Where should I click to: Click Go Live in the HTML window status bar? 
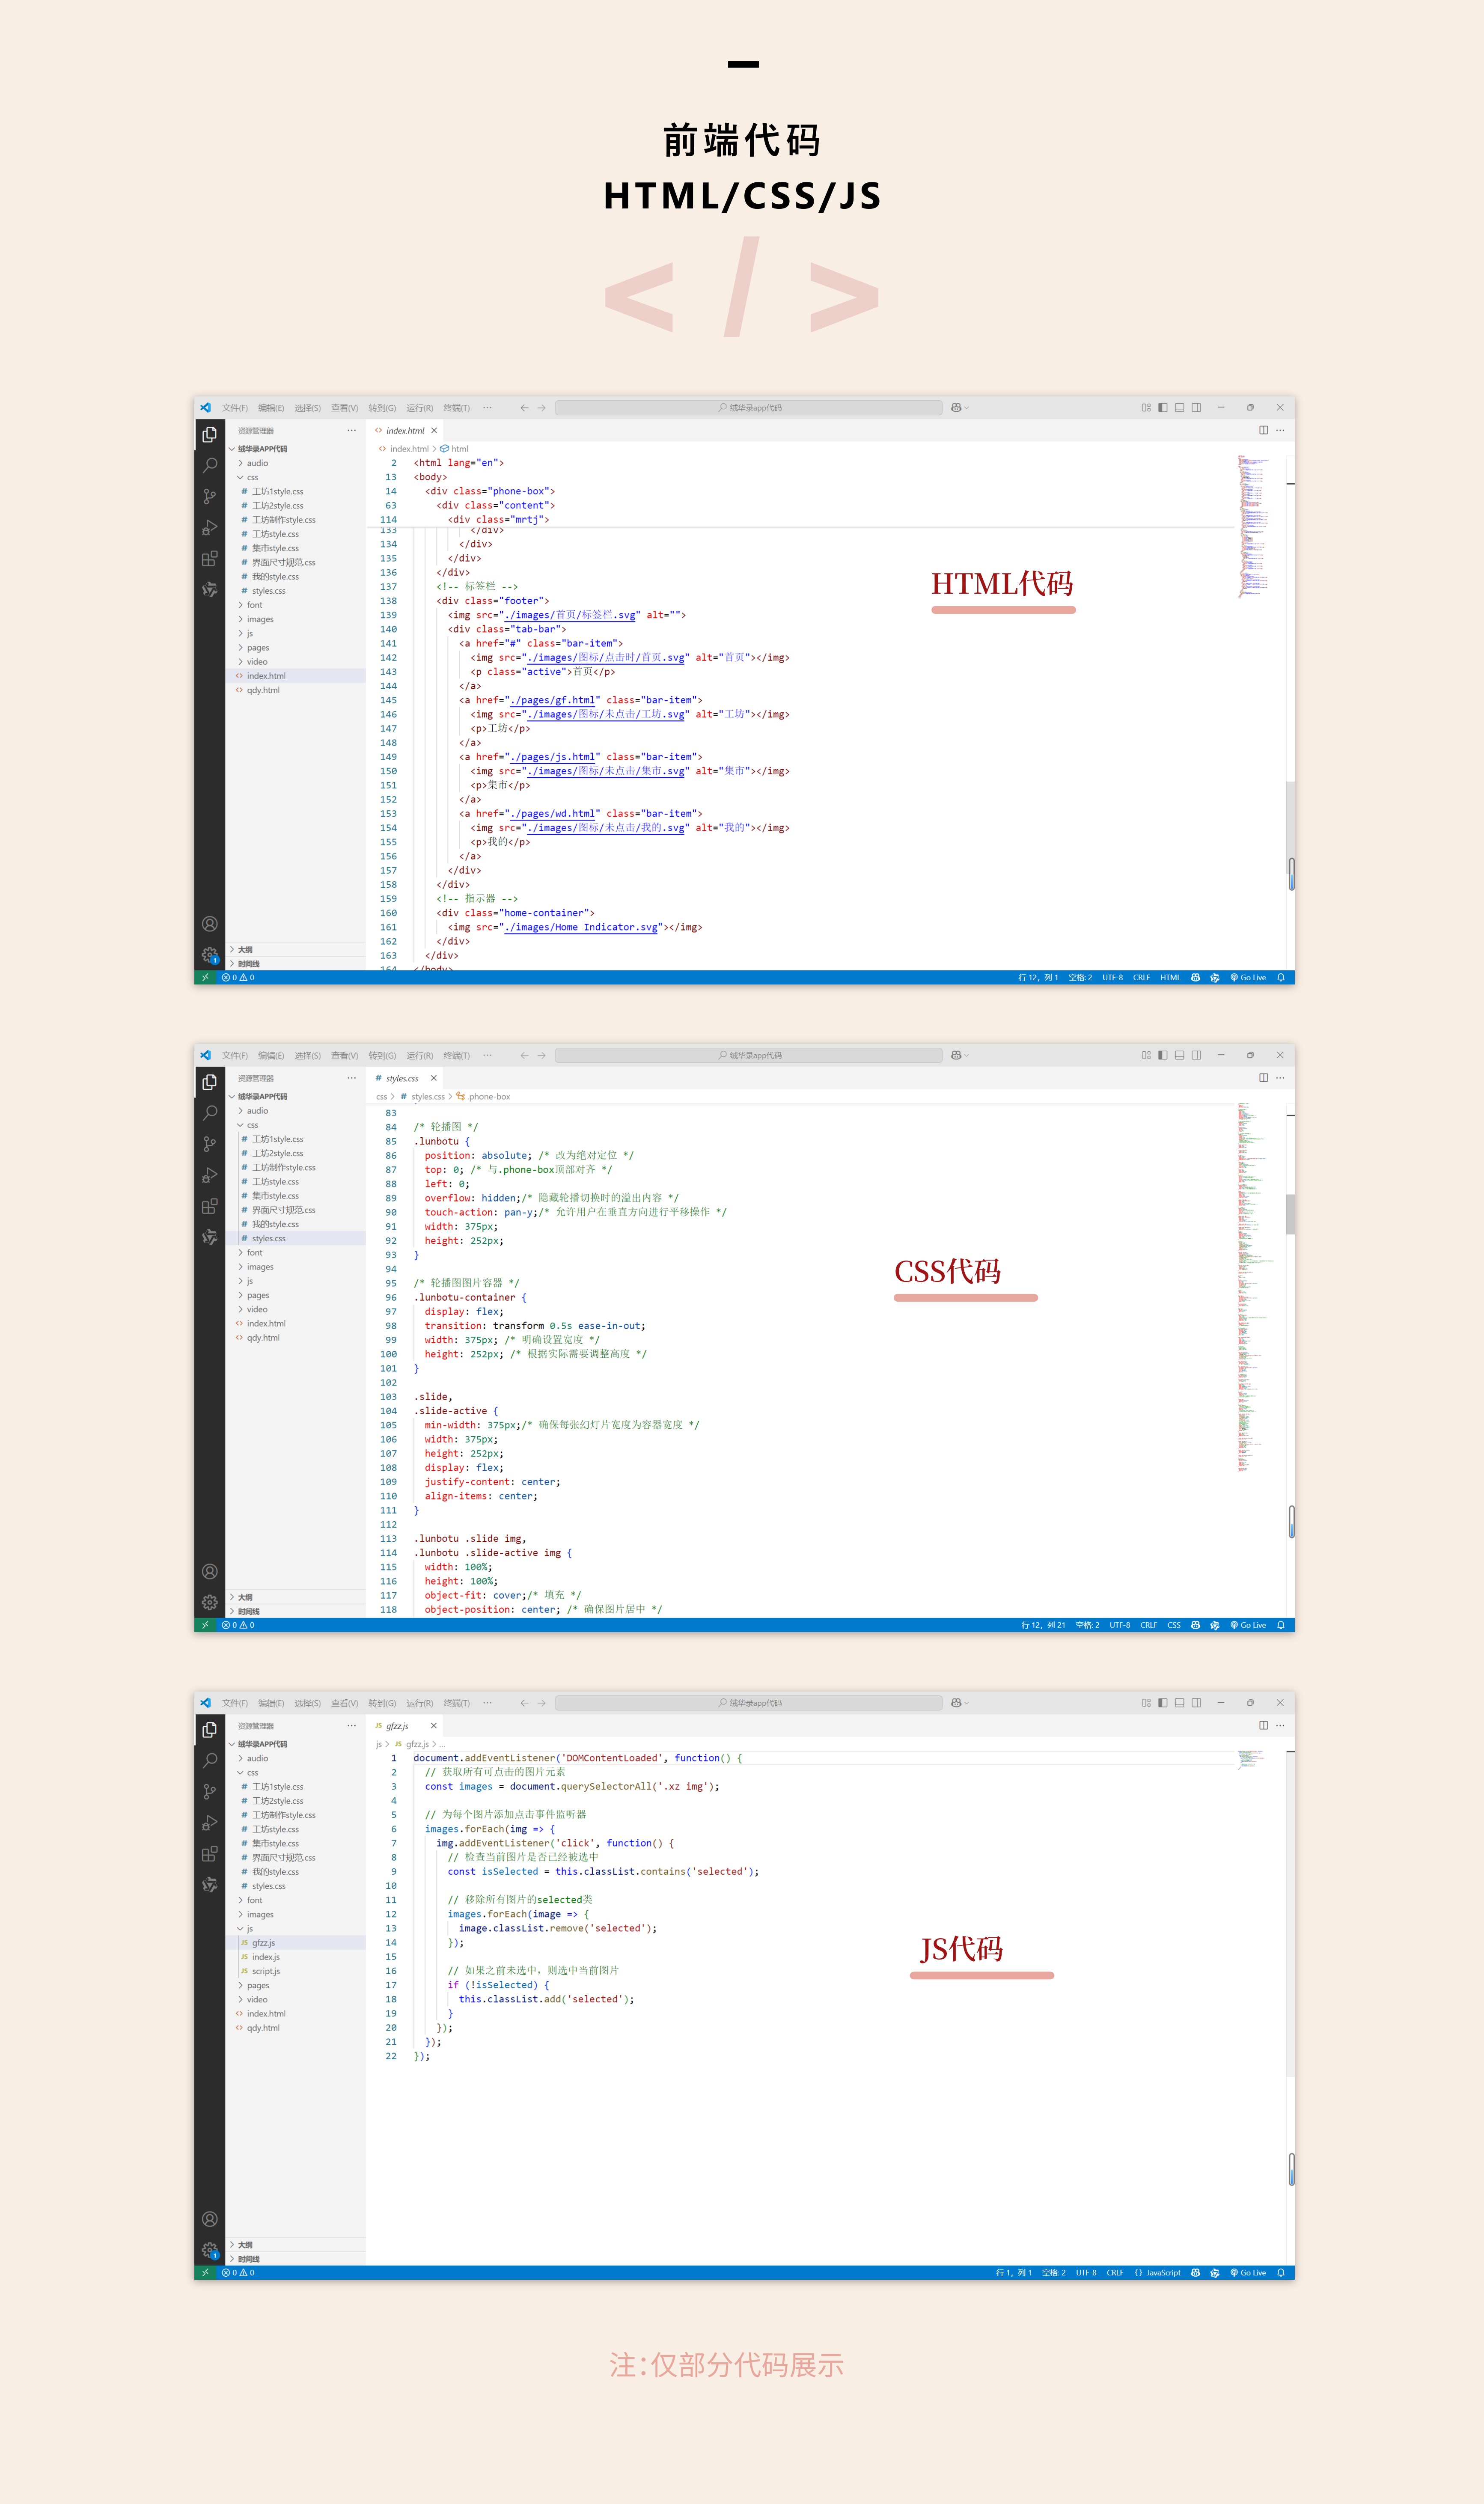click(x=1248, y=977)
